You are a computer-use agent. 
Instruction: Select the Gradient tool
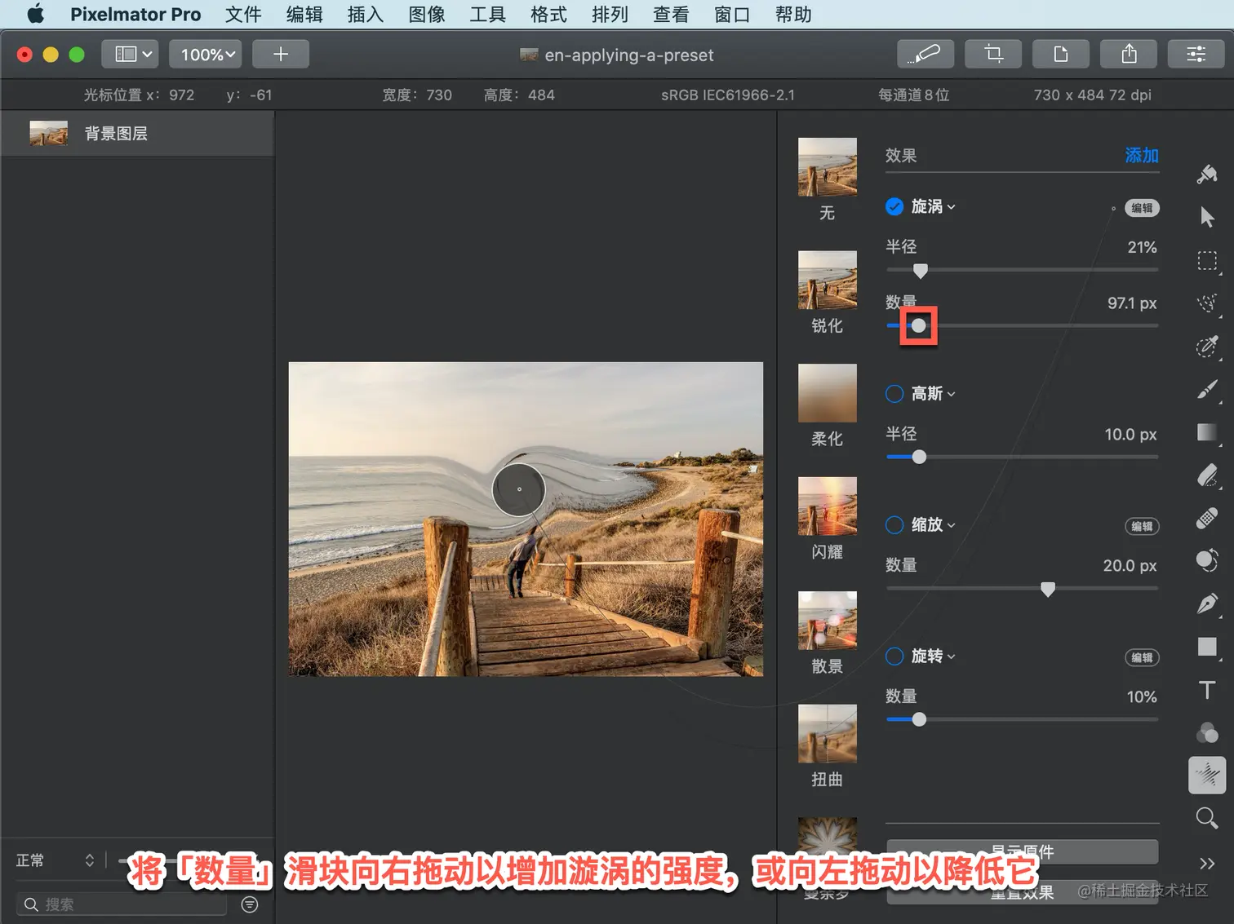tap(1207, 432)
